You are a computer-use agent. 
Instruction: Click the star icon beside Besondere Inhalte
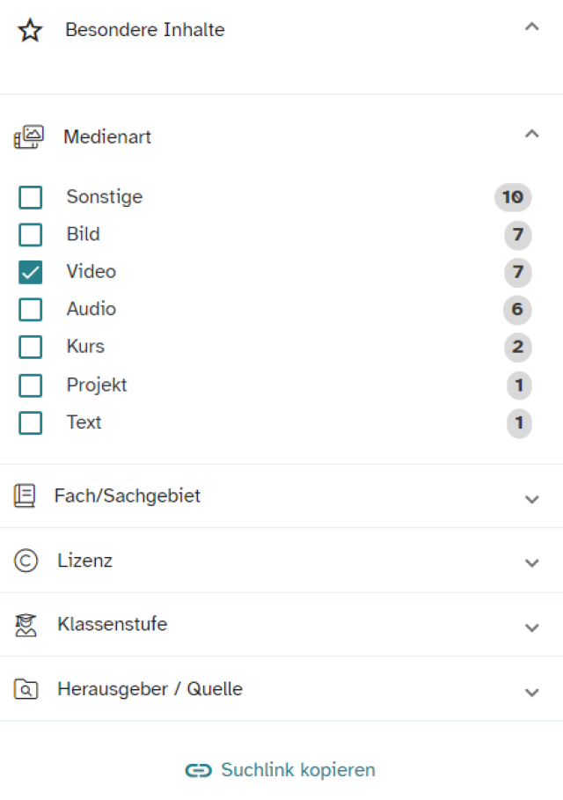tap(30, 30)
